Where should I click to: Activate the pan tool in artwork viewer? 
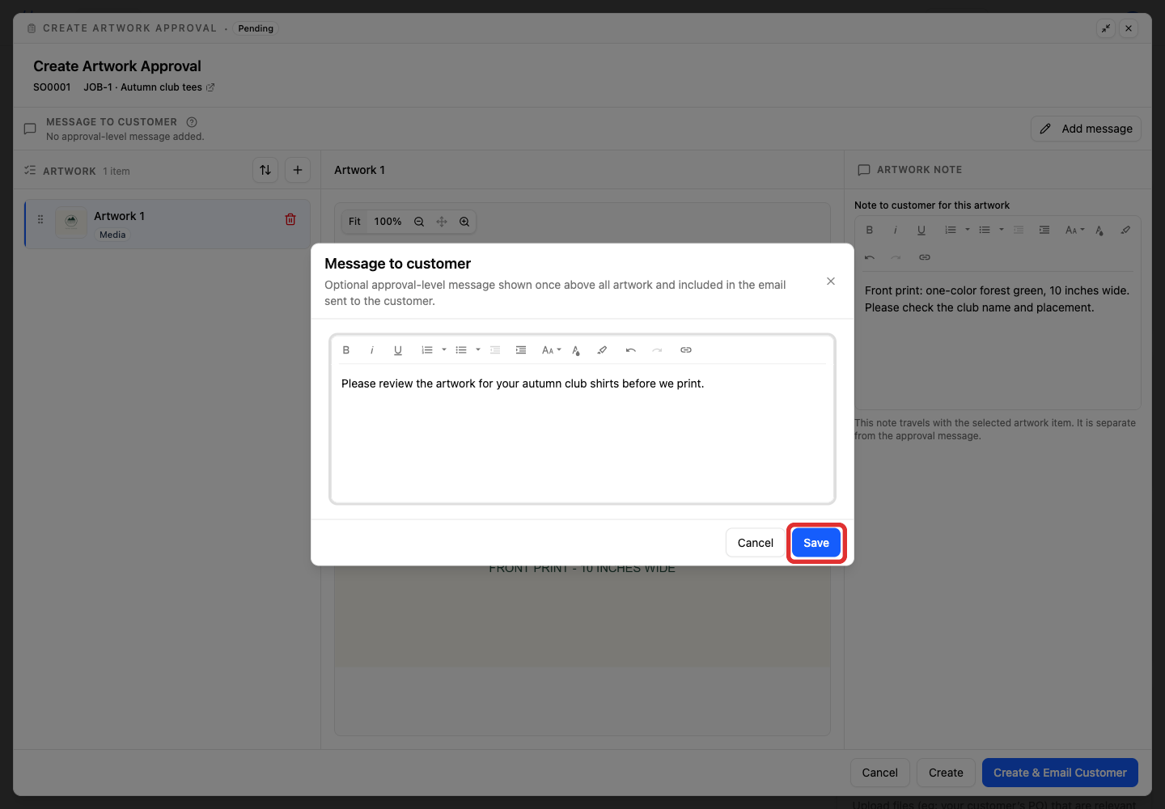pos(442,222)
